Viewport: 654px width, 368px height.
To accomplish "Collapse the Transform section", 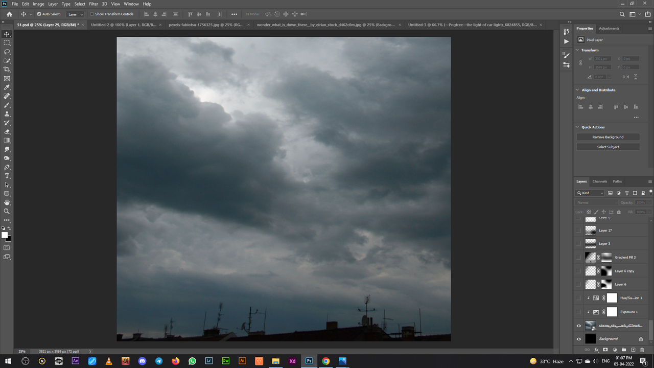I will coord(578,50).
